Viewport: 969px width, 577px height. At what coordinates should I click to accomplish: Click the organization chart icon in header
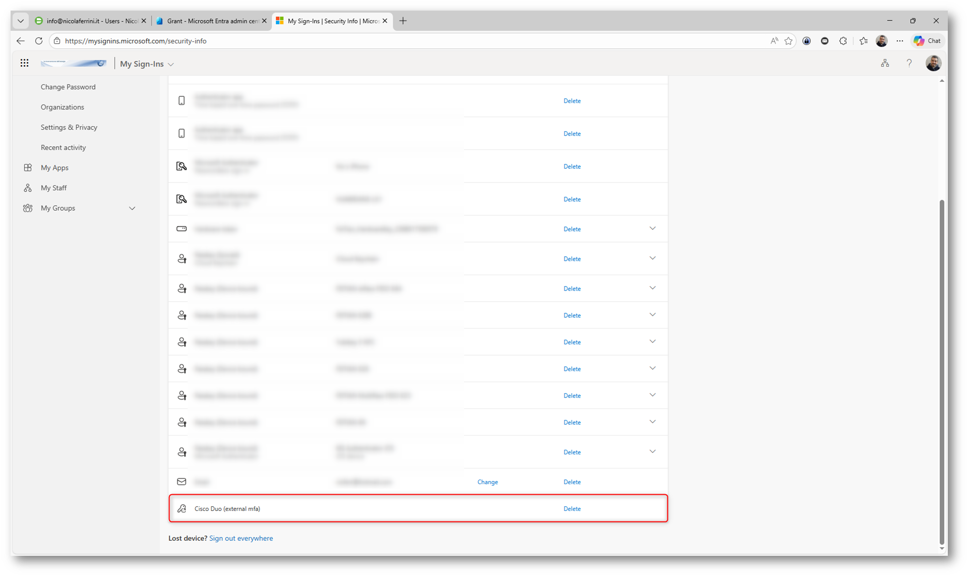click(x=885, y=63)
